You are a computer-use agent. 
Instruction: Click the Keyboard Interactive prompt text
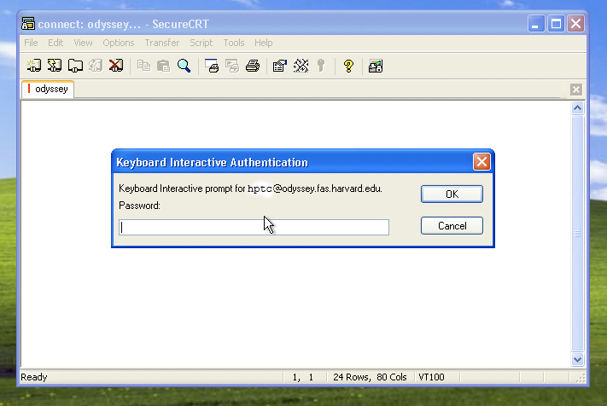pos(250,188)
